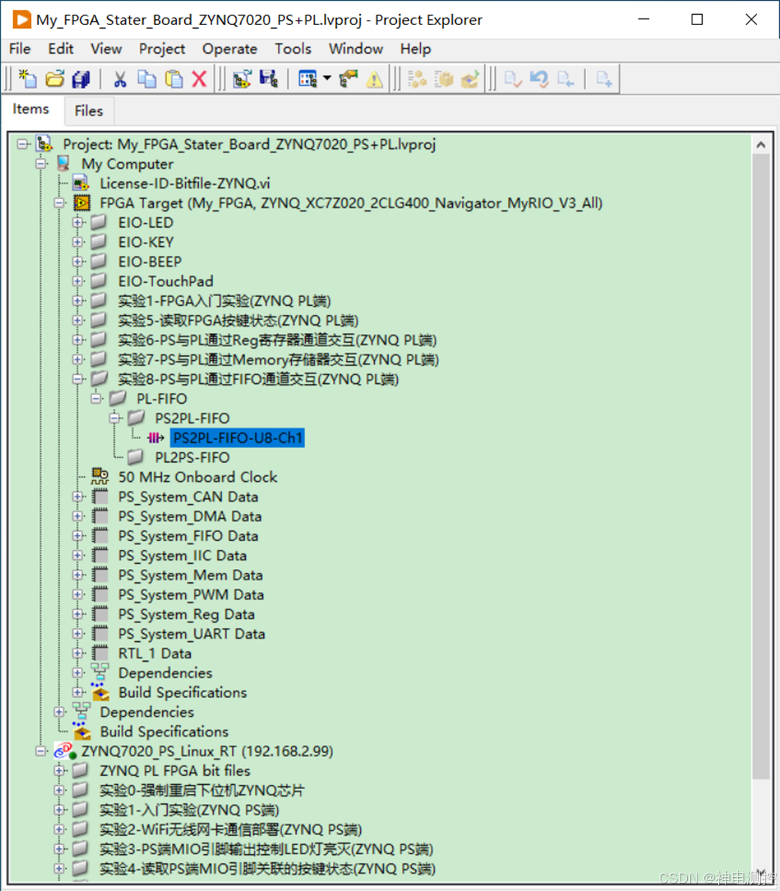This screenshot has width=780, height=891.
Task: Click the red Delete X icon
Action: click(x=200, y=79)
